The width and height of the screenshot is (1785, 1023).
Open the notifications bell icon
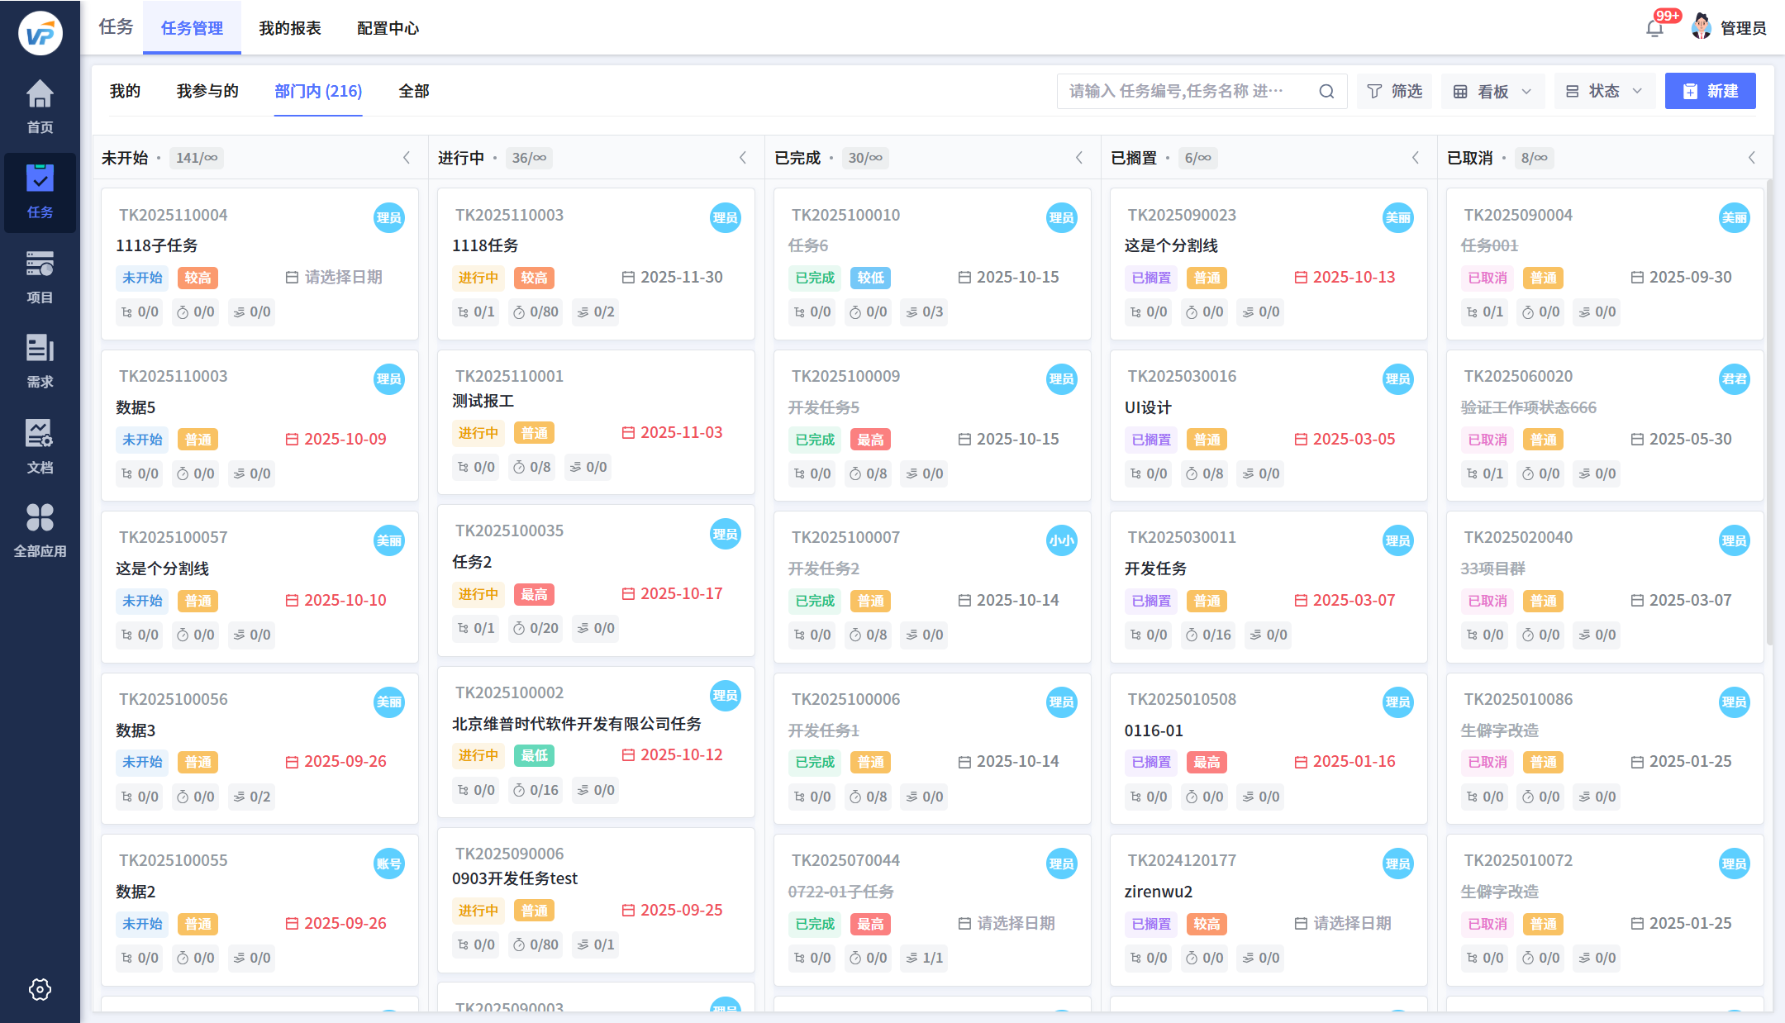tap(1654, 28)
